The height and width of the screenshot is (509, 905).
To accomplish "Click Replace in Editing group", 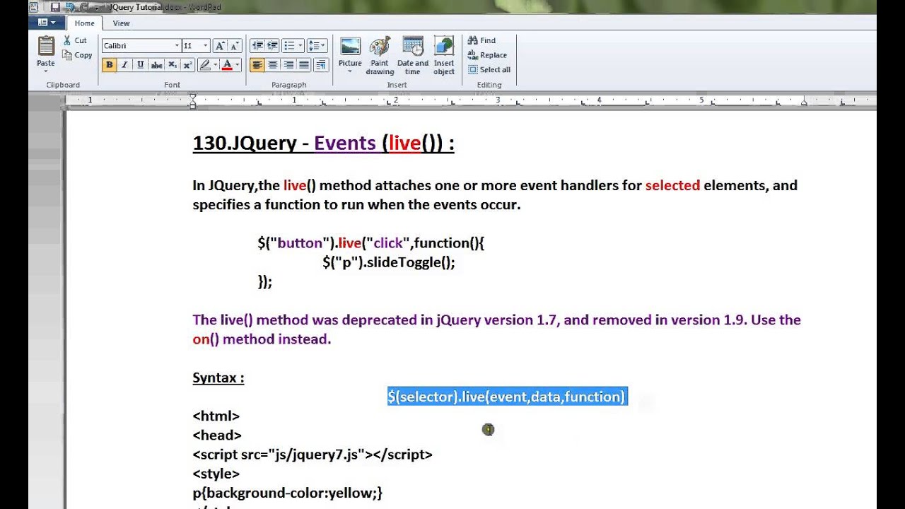I will (x=487, y=55).
